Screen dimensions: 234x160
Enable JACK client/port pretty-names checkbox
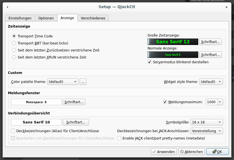[119, 138]
